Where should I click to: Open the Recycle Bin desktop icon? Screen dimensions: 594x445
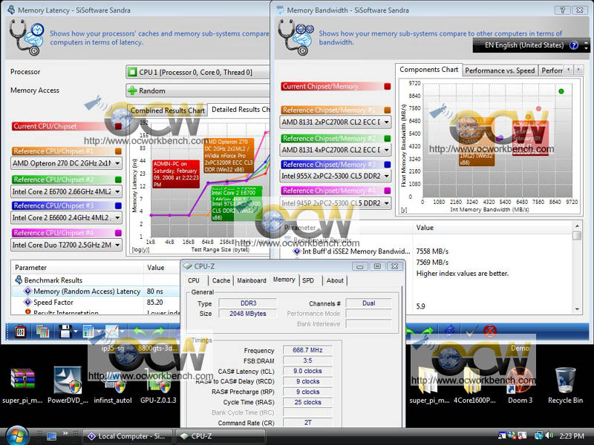pyautogui.click(x=566, y=384)
